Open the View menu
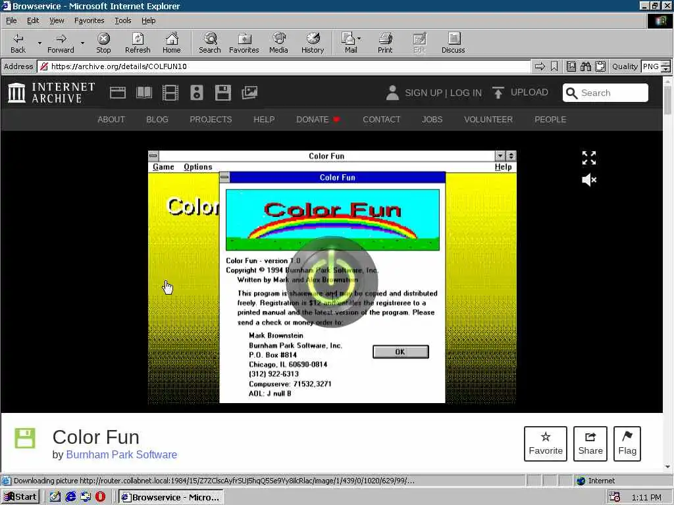Image resolution: width=674 pixels, height=505 pixels. [57, 20]
